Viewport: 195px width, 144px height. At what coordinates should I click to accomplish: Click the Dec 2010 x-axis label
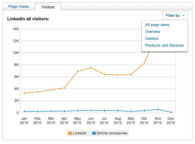[171, 120]
